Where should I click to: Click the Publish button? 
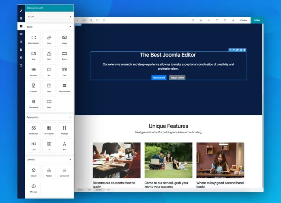(257, 20)
